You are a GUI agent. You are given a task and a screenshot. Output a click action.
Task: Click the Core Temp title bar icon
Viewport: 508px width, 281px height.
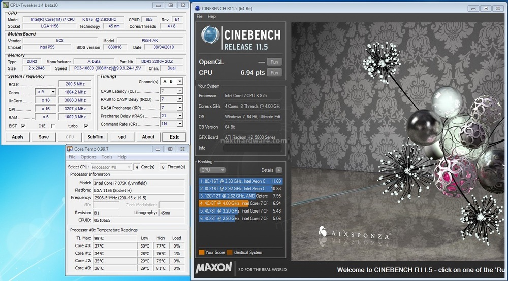70,149
